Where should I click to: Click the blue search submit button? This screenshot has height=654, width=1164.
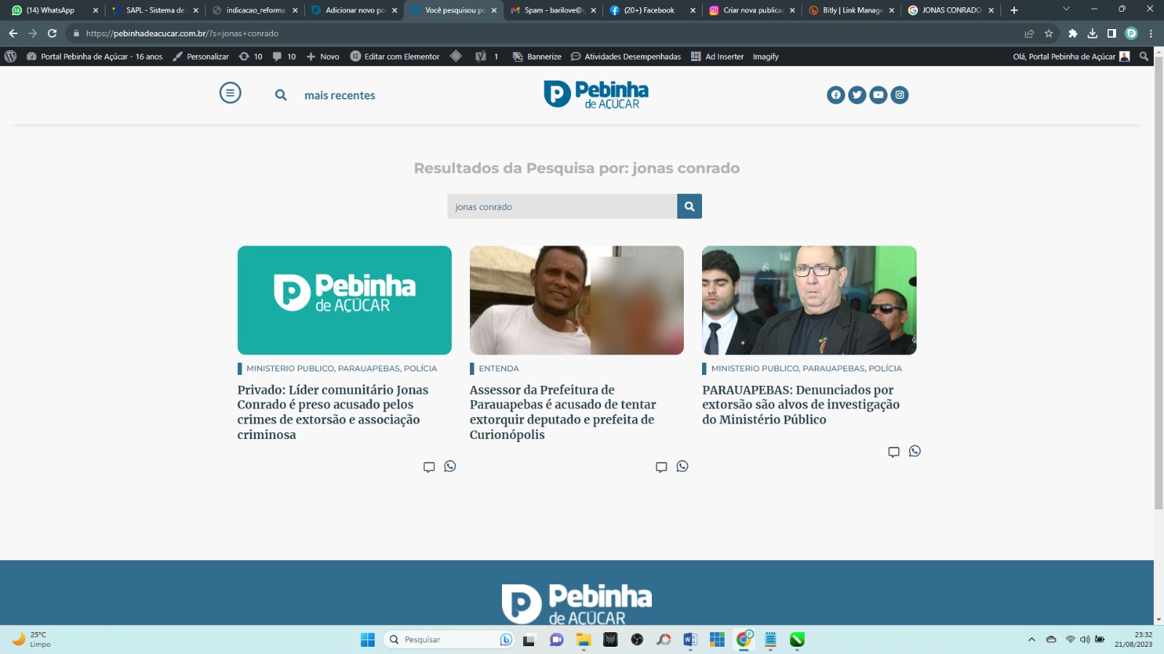[x=689, y=206]
